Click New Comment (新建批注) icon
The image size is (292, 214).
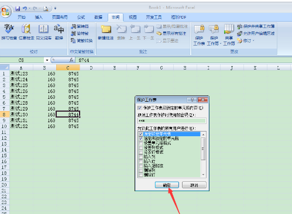106,32
